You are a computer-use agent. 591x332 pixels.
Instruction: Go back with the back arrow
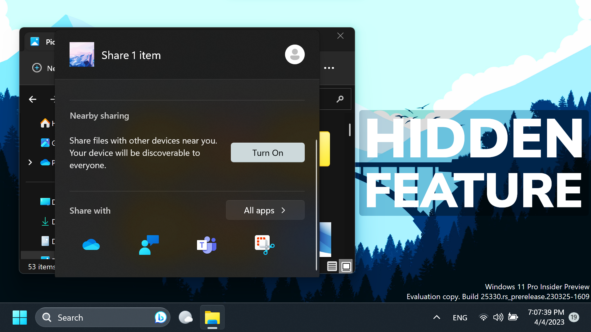click(x=33, y=99)
